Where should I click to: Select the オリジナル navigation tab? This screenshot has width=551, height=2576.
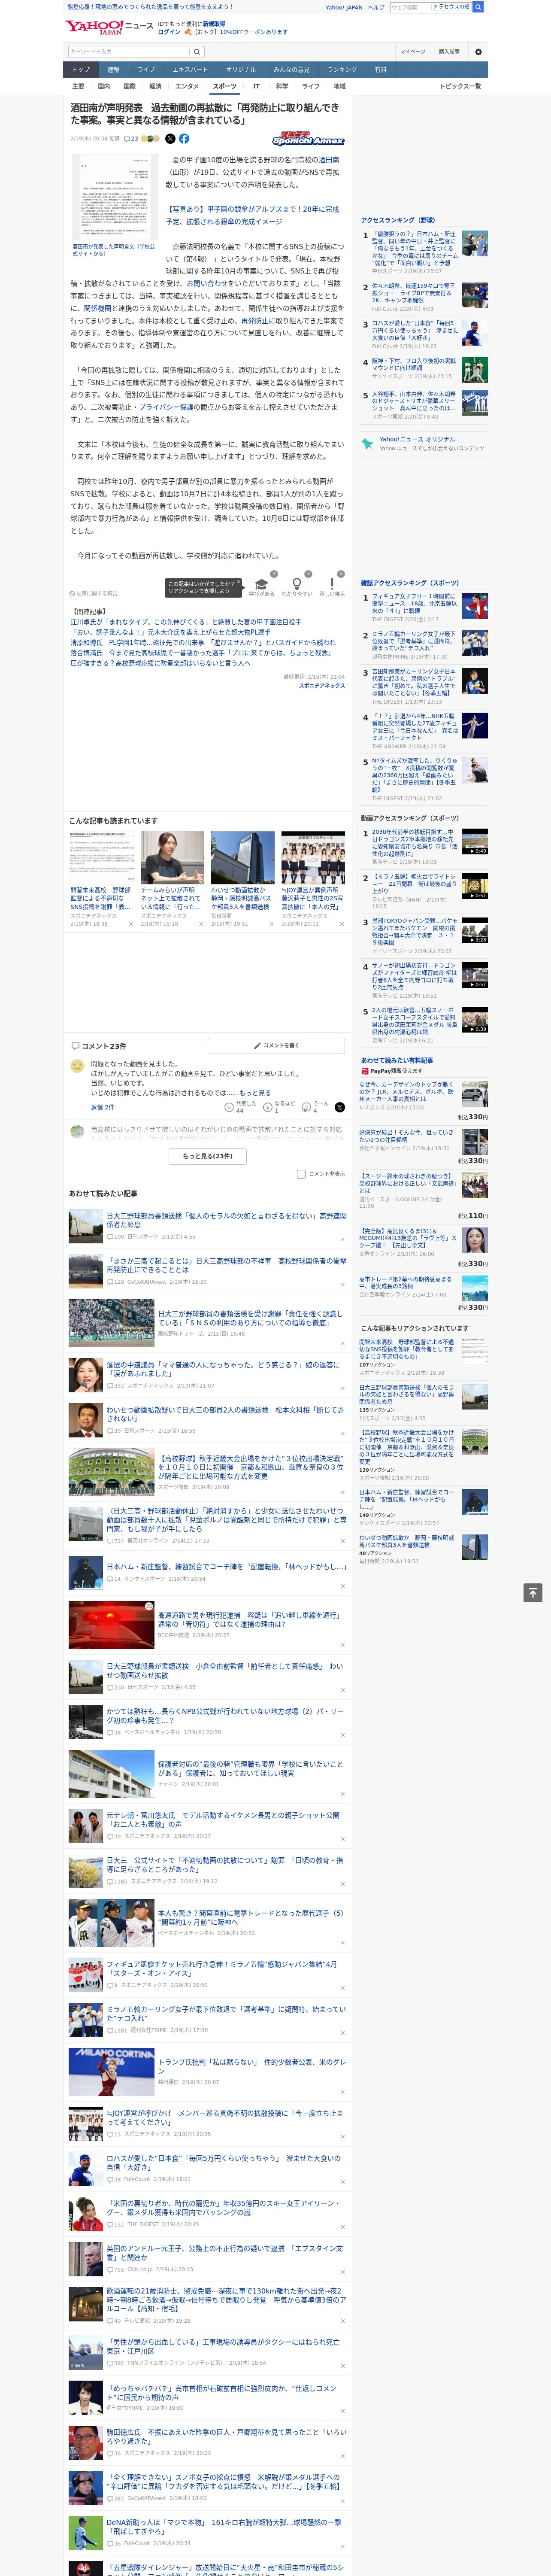241,70
